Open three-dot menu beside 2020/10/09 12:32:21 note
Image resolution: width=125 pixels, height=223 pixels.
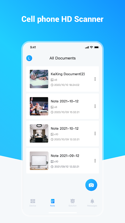click(x=95, y=134)
